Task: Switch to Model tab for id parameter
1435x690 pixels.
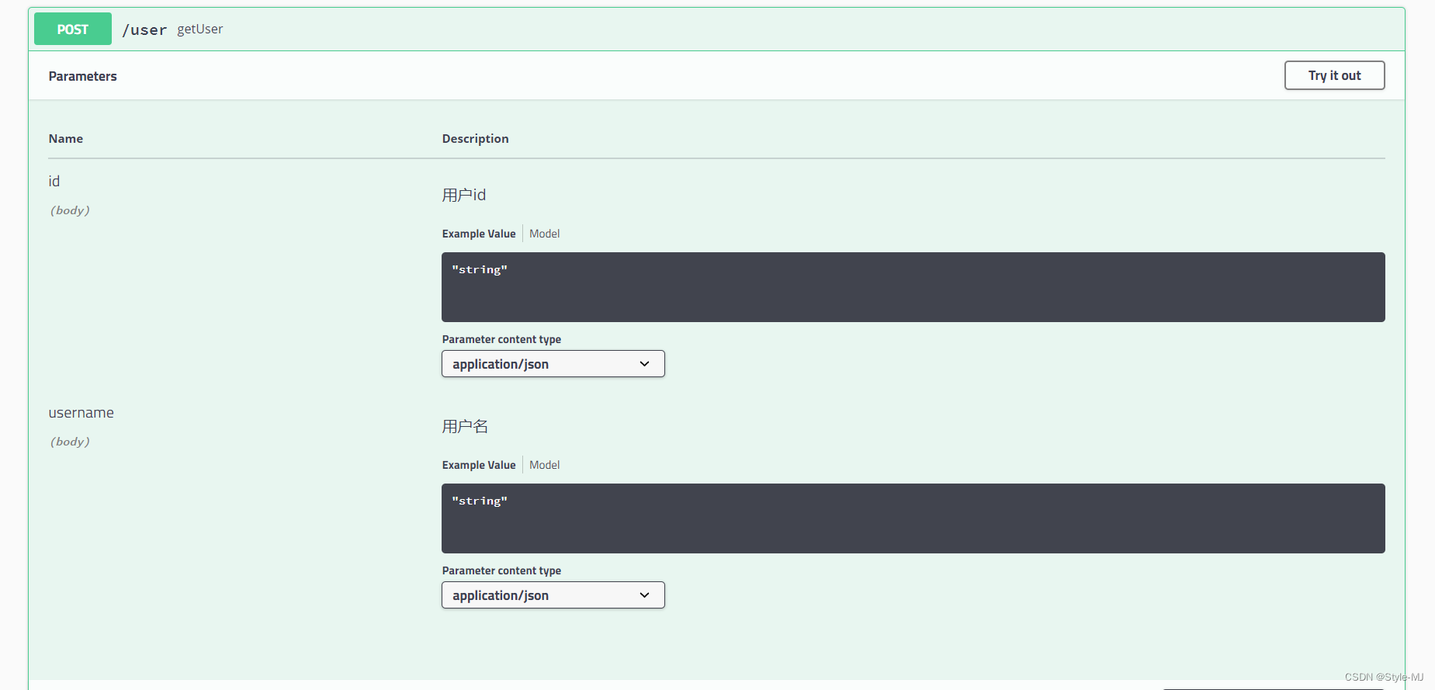Action: pos(544,234)
